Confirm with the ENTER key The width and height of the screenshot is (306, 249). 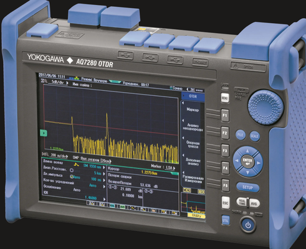[247, 162]
